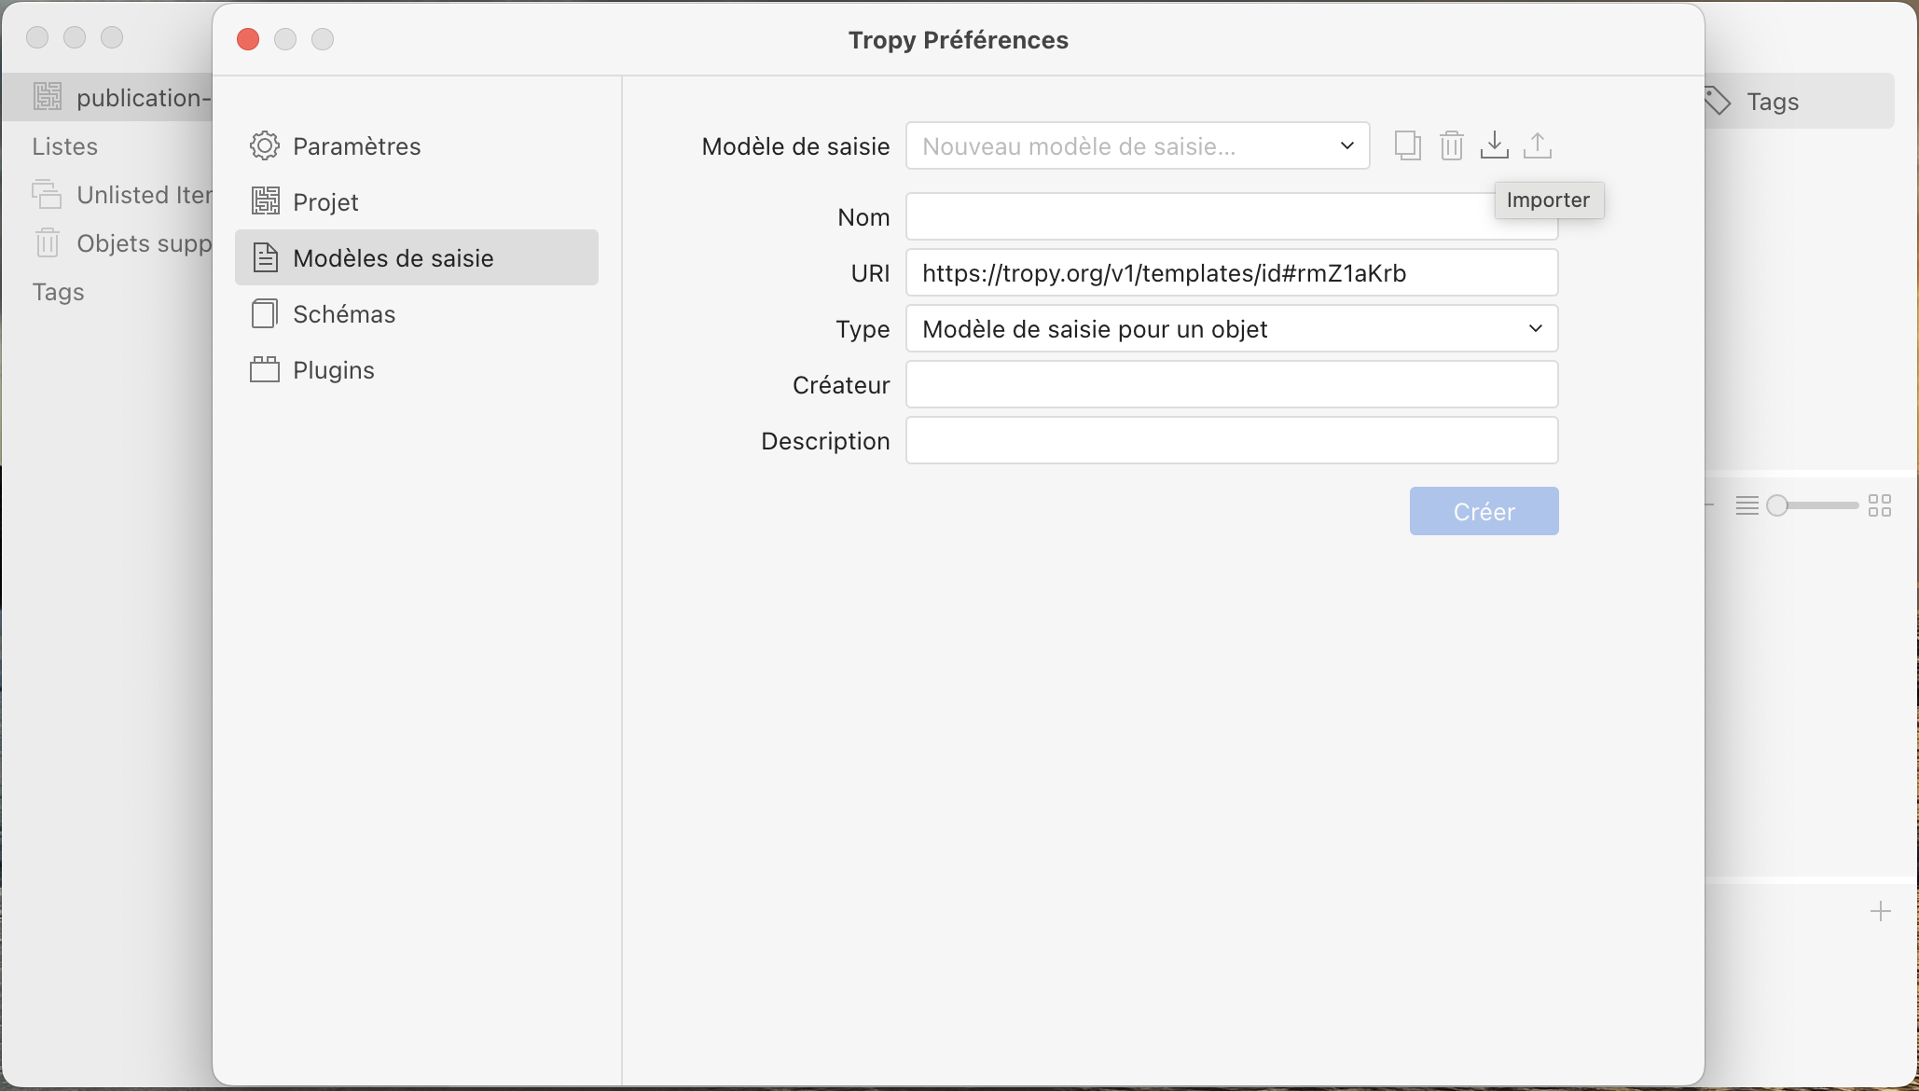The width and height of the screenshot is (1919, 1091).
Task: Open Objets supprimés trash list
Action: (143, 243)
